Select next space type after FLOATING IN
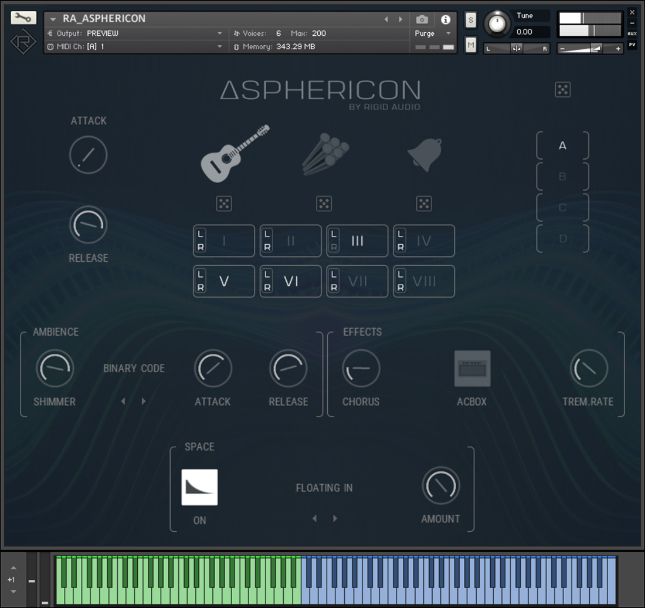This screenshot has height=608, width=645. coord(335,518)
